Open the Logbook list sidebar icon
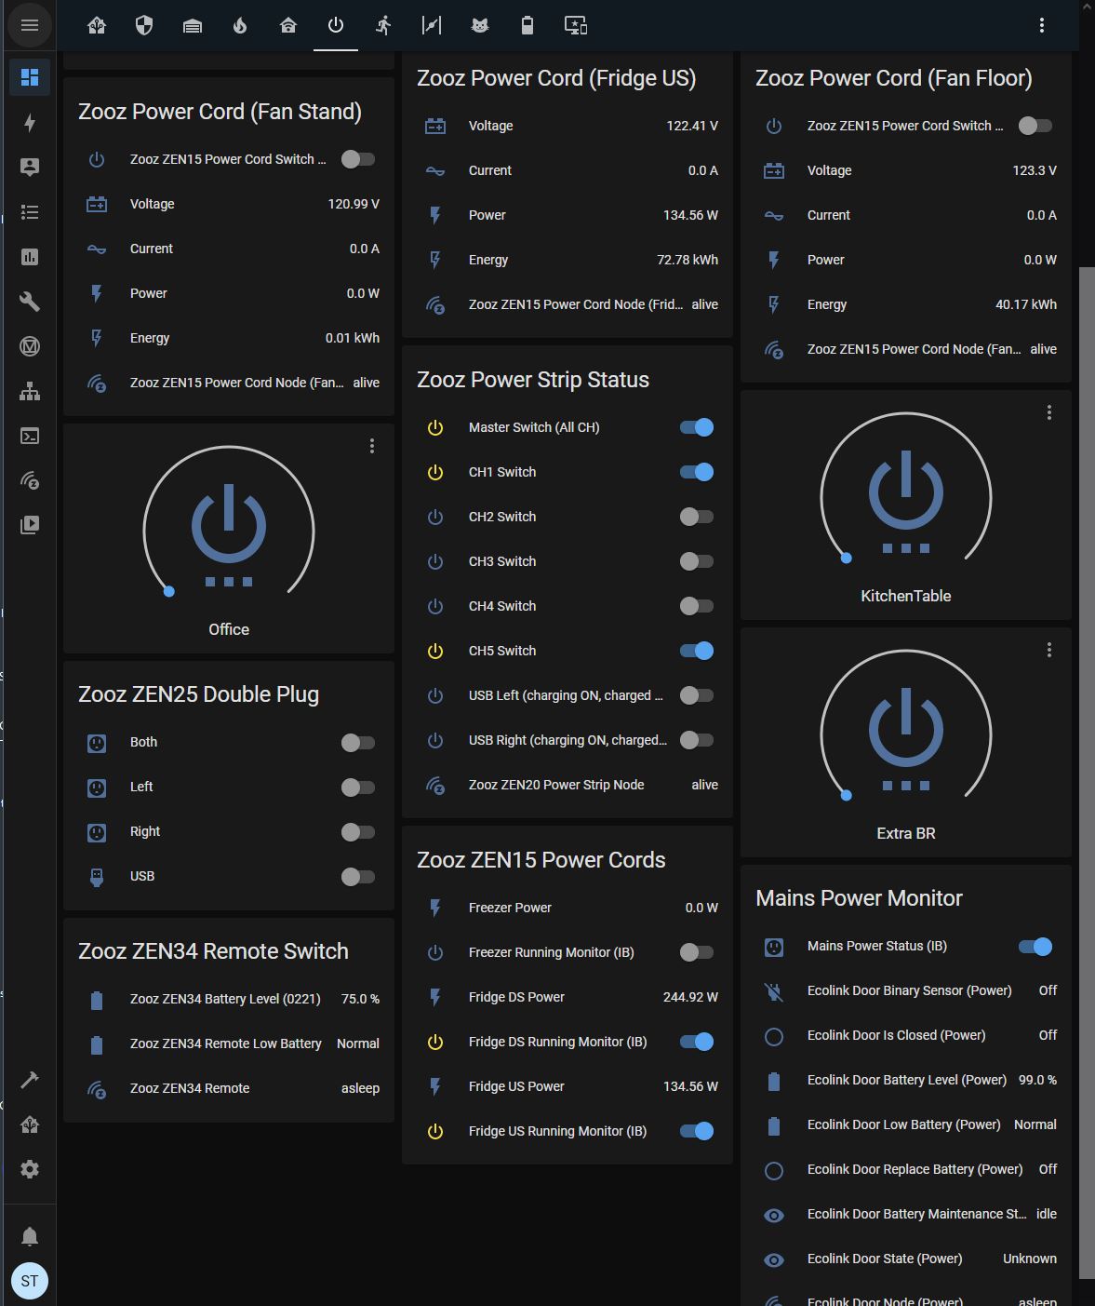The width and height of the screenshot is (1095, 1306). click(x=30, y=212)
